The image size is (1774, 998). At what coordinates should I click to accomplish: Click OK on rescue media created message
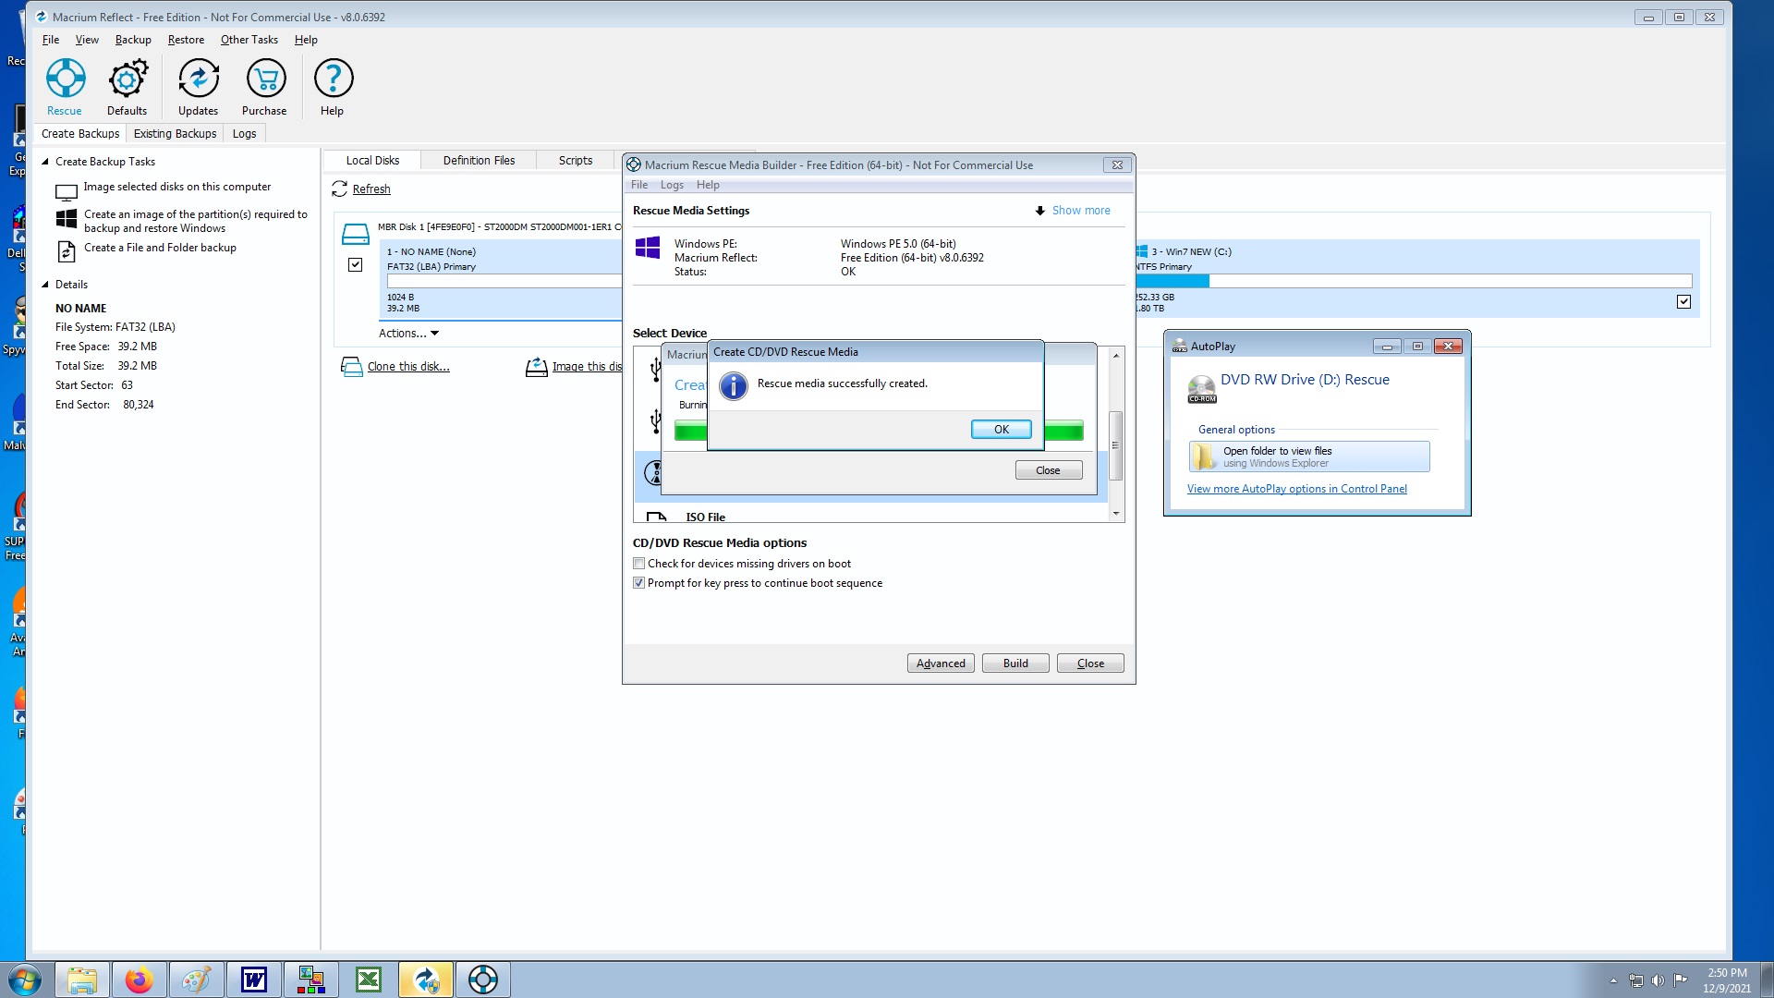[x=1001, y=430]
